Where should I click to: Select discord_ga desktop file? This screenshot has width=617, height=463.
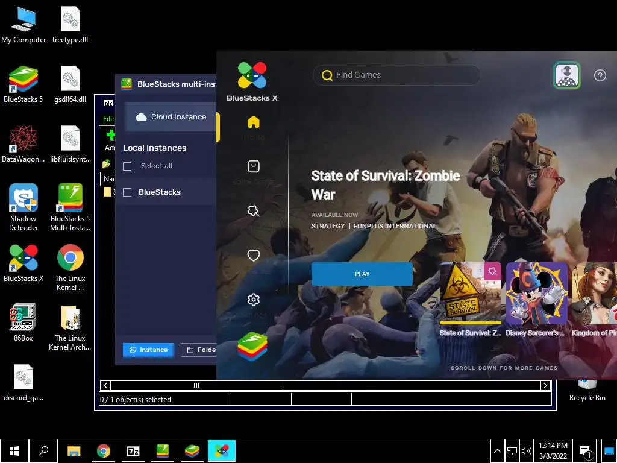click(x=23, y=383)
